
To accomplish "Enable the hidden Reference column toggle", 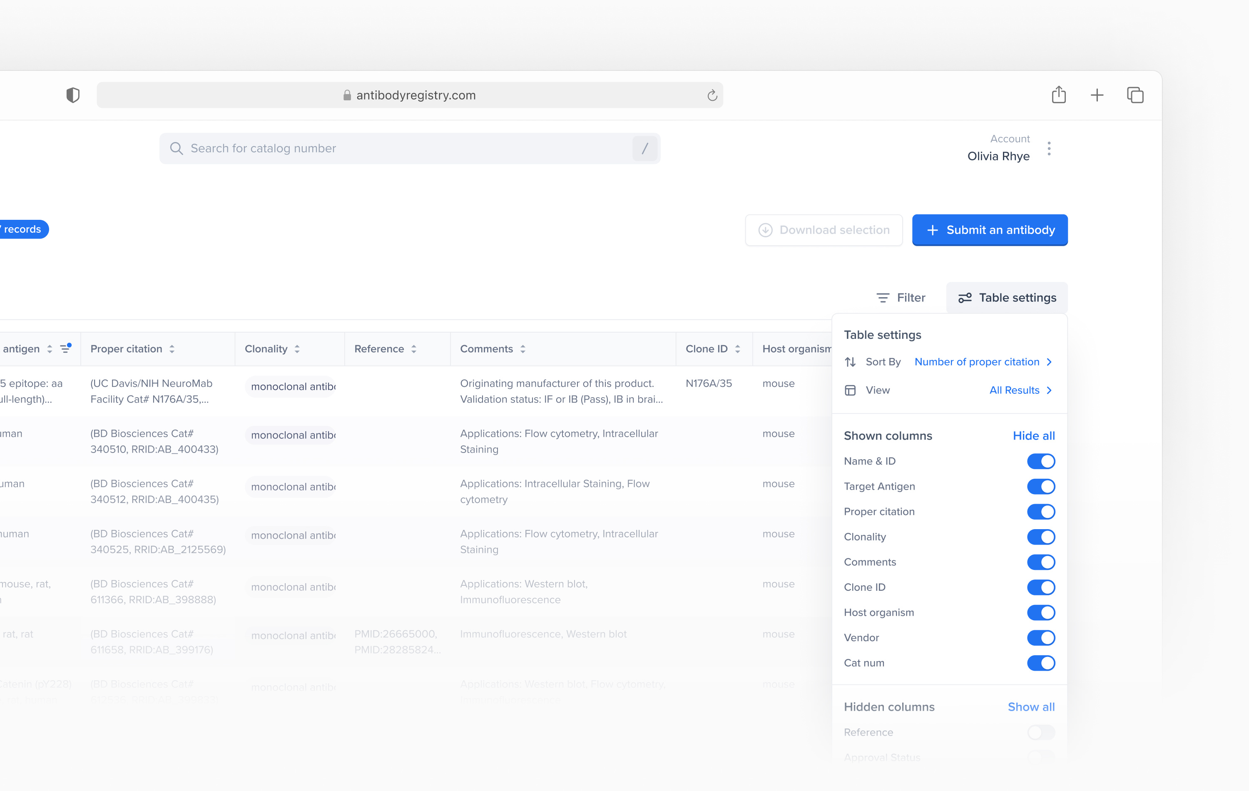I will 1041,732.
